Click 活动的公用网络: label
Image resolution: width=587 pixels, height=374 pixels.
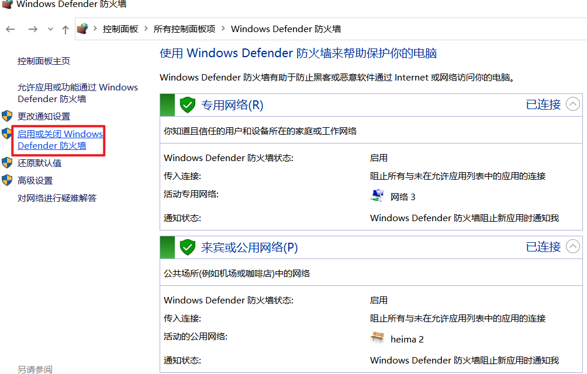click(x=195, y=337)
